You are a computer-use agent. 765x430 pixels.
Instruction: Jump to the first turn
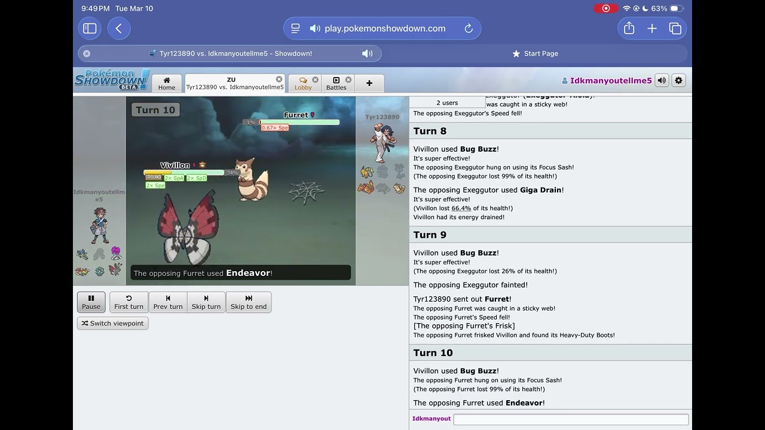[128, 302]
